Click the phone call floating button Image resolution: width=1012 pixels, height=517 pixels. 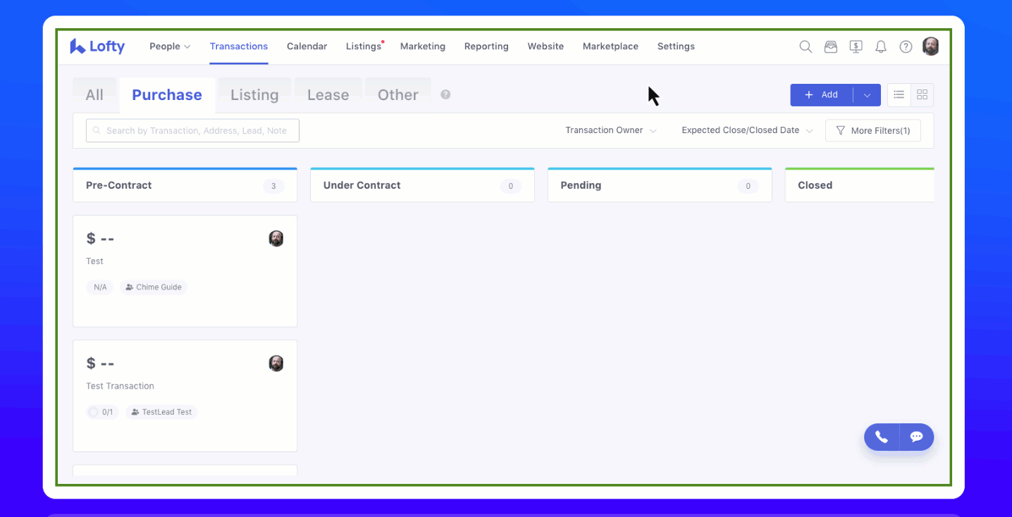pos(882,437)
